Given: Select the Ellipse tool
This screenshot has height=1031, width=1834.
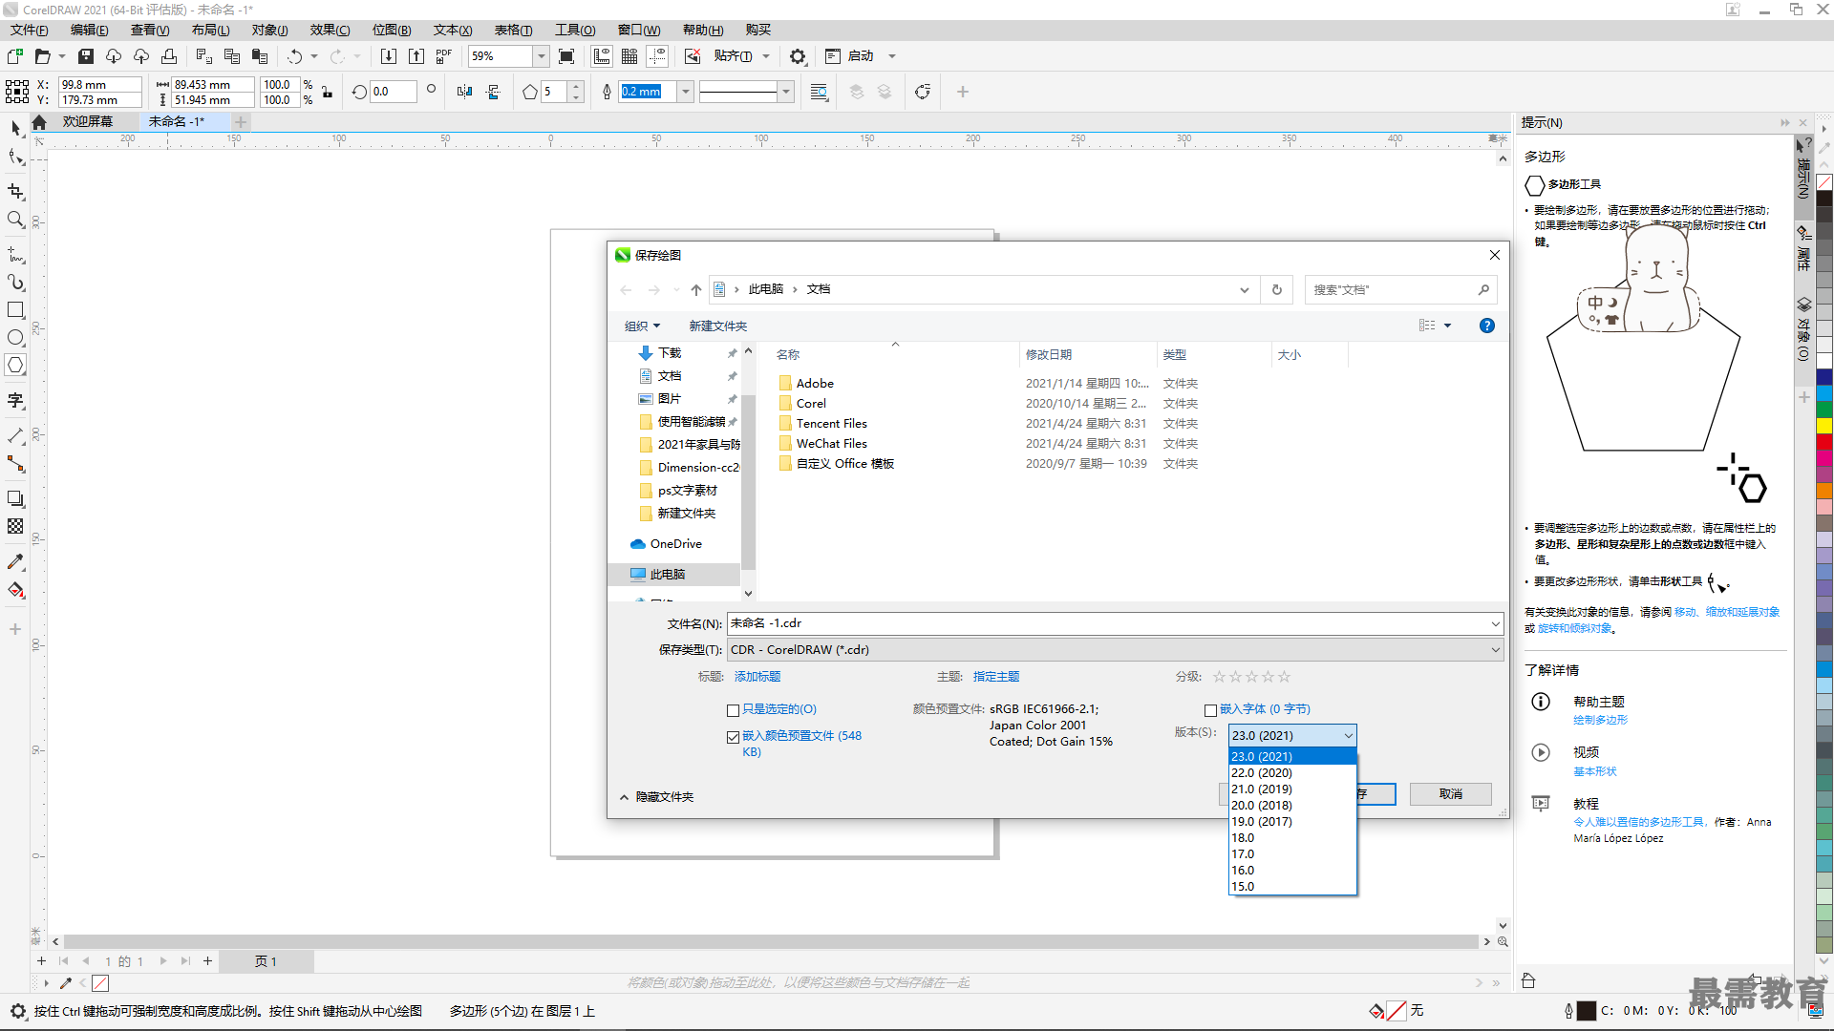Looking at the screenshot, I should coord(16,338).
